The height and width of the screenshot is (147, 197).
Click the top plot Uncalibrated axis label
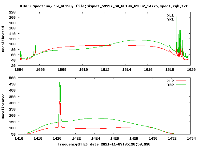pos(3,39)
